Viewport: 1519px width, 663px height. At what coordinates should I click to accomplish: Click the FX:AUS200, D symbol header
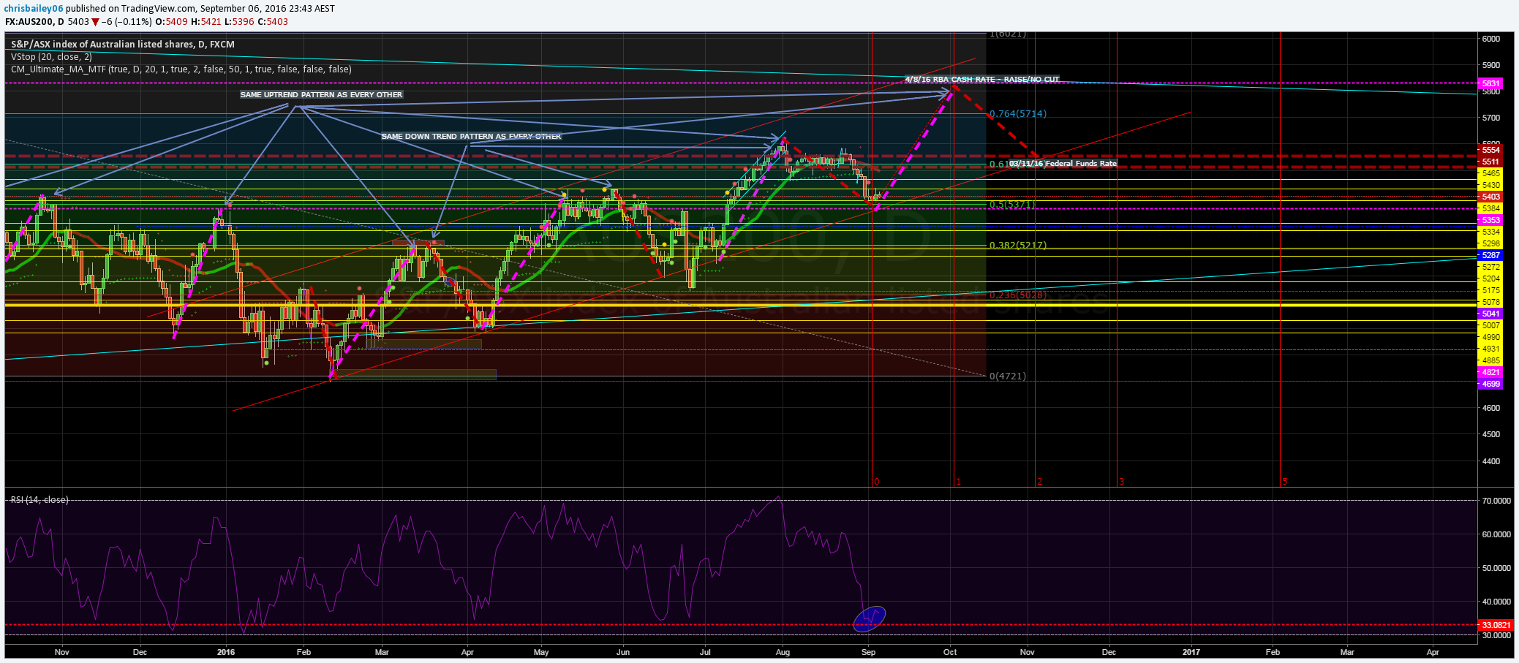click(34, 22)
